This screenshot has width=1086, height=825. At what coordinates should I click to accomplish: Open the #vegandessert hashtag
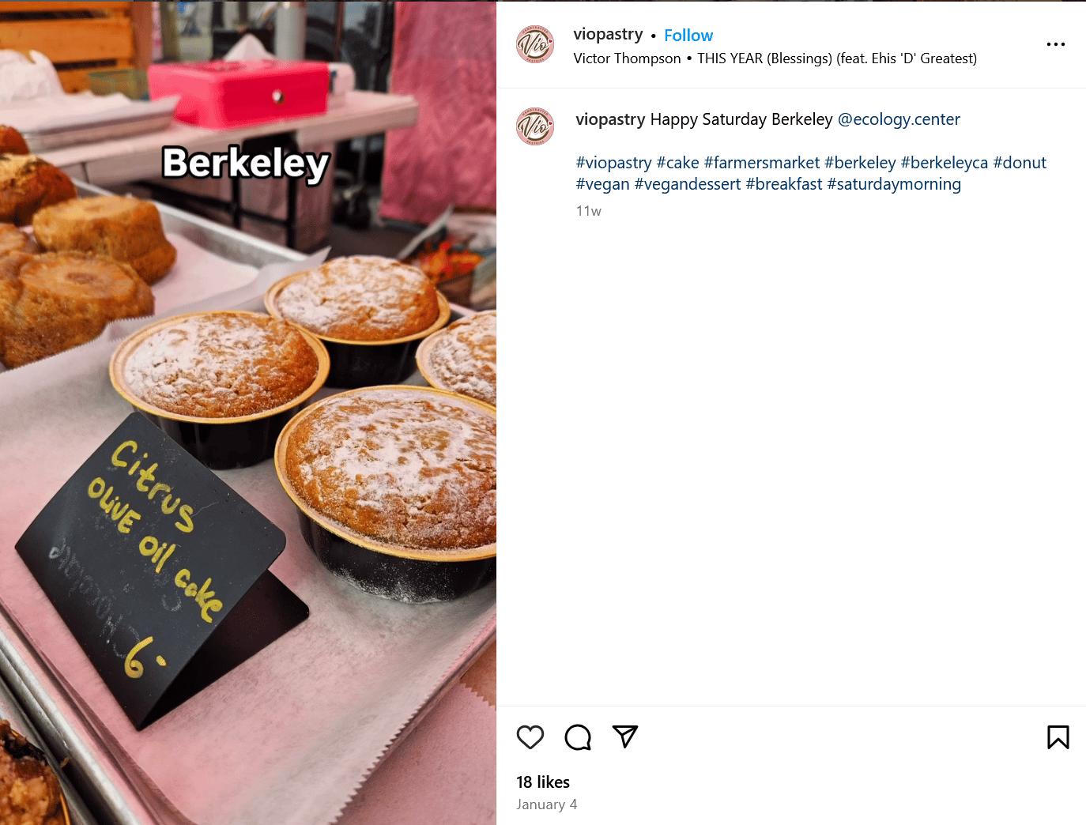688,184
